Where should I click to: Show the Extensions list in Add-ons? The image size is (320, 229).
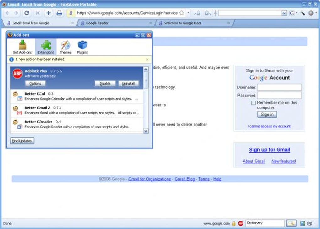46,47
